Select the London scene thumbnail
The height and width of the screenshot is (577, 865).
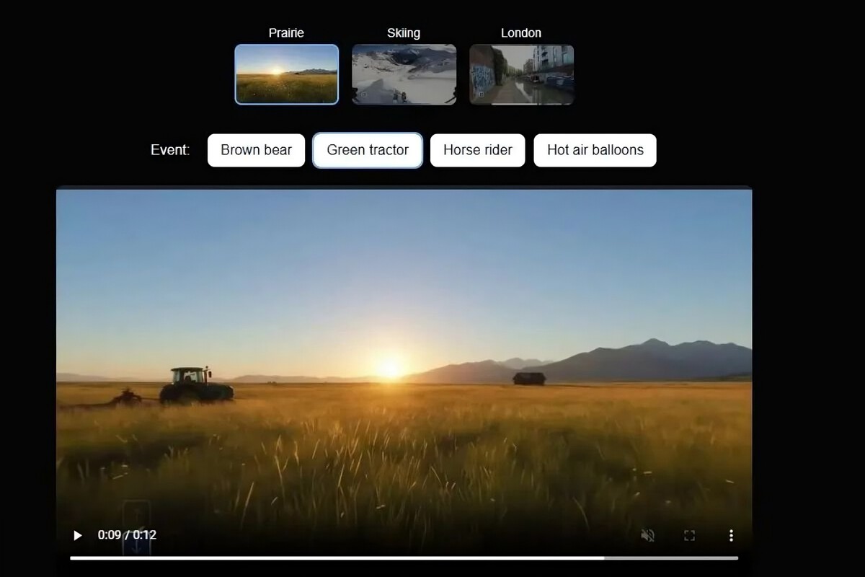tap(521, 74)
